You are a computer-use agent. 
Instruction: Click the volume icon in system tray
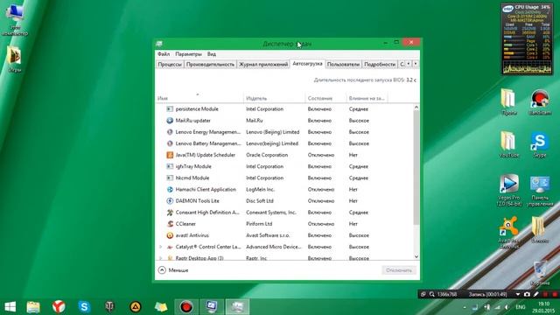[507, 307]
